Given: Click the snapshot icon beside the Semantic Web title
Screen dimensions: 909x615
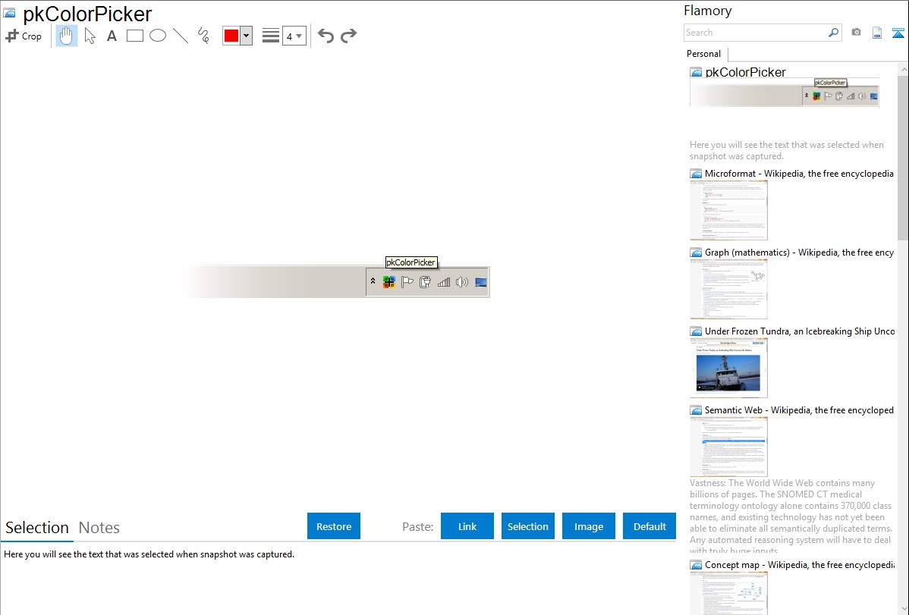Looking at the screenshot, I should 696,409.
